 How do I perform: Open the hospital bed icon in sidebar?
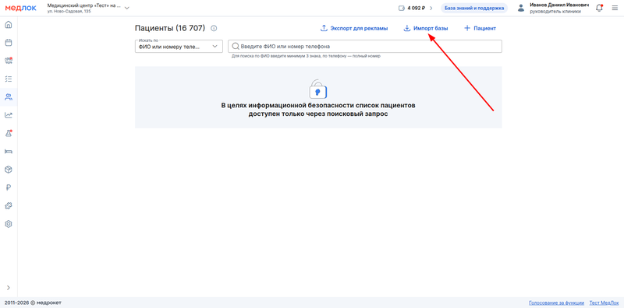tap(9, 151)
